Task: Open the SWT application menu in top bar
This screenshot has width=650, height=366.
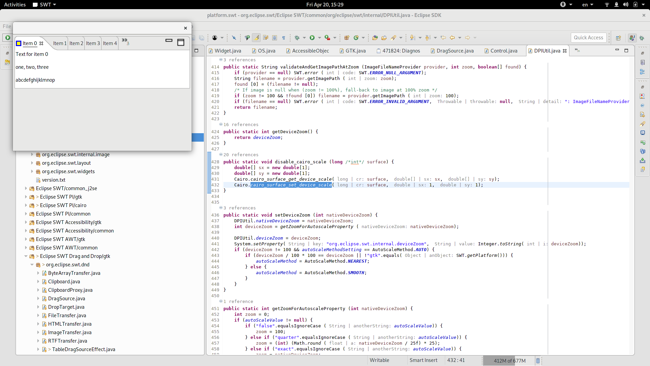Action: point(44,4)
